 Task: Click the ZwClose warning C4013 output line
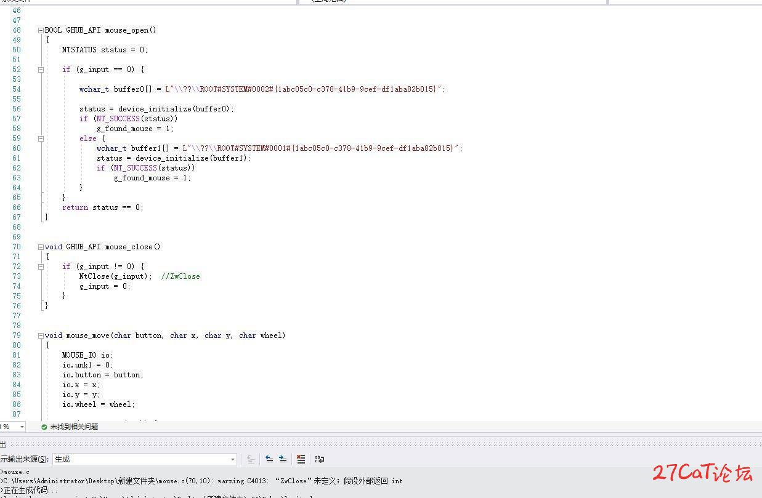tap(201, 481)
